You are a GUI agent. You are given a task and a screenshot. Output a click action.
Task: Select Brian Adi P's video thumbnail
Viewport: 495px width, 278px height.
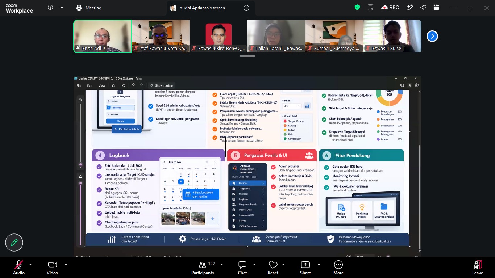(x=103, y=36)
